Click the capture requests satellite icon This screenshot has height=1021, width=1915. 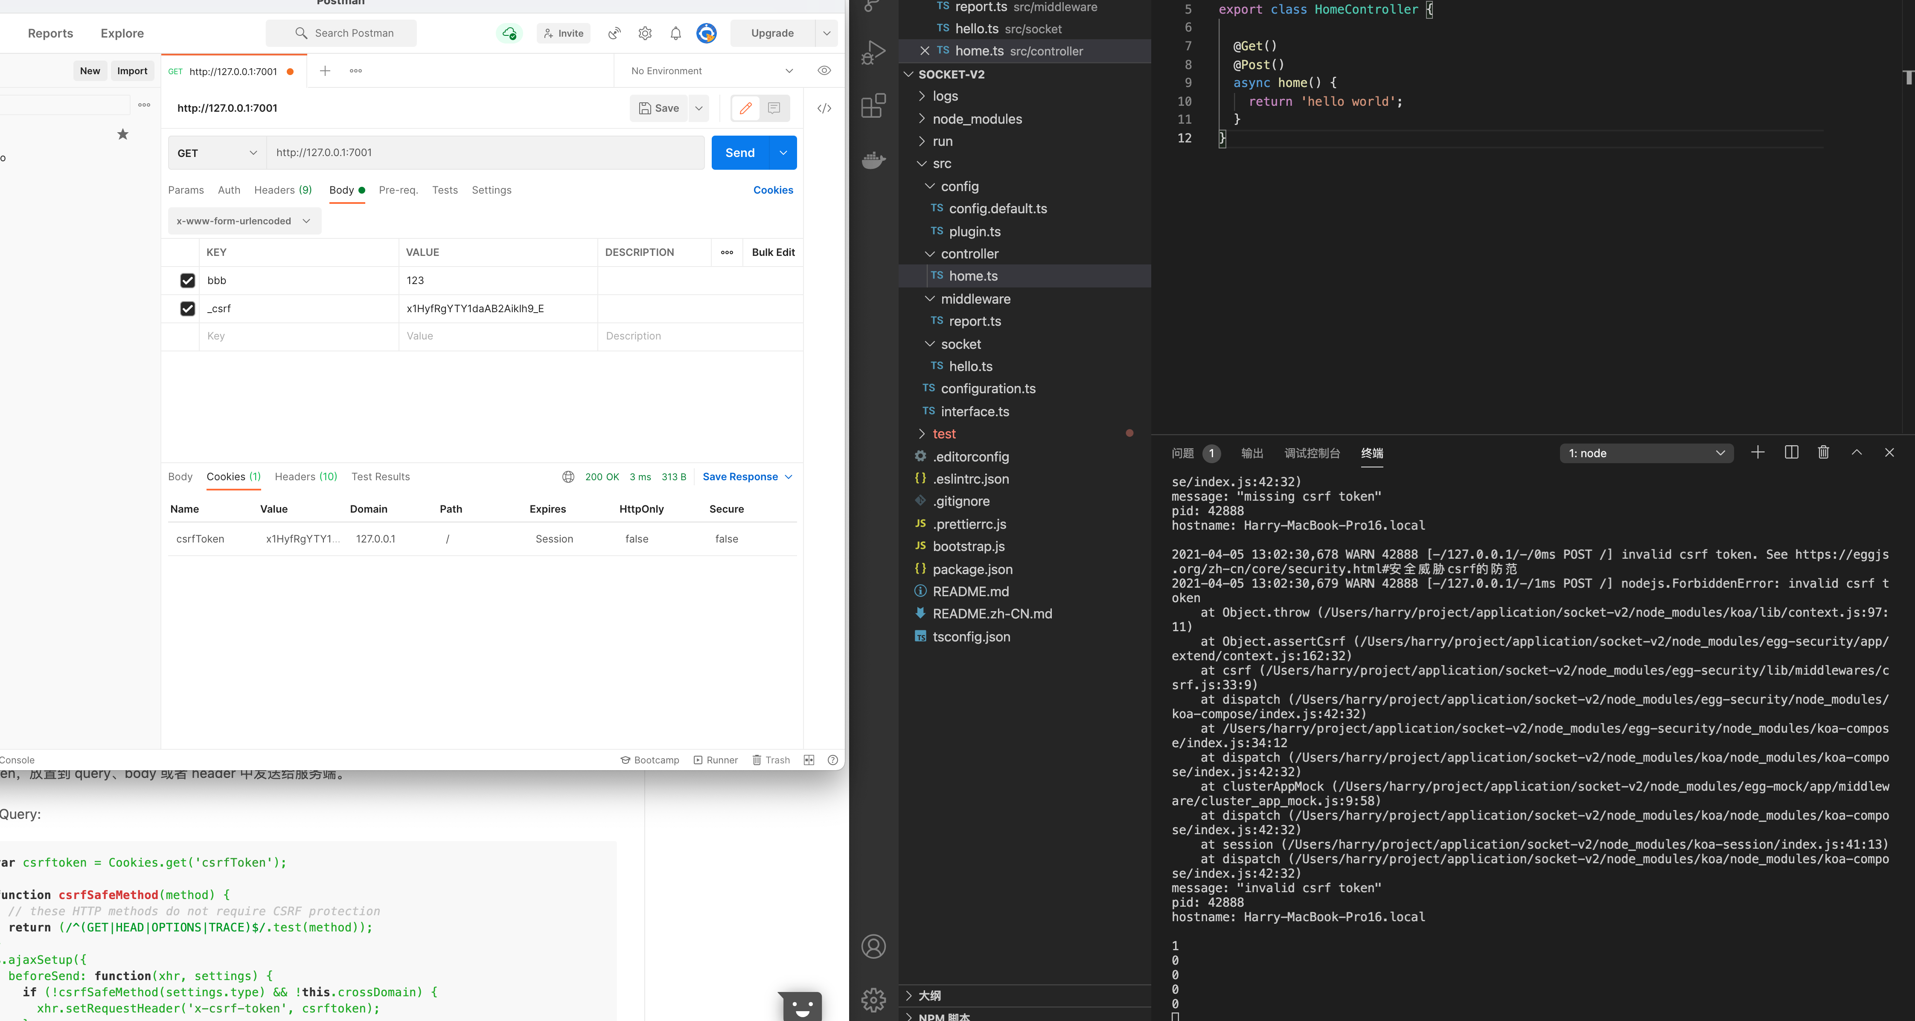coord(613,33)
